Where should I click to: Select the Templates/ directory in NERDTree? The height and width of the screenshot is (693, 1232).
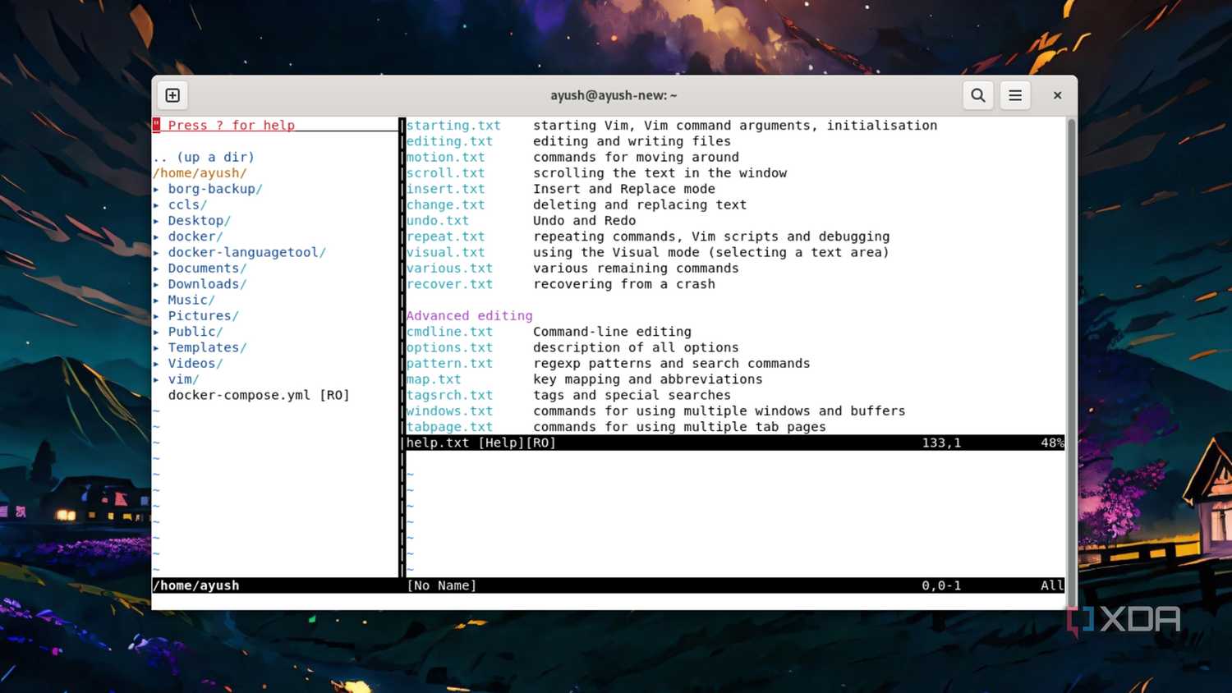(x=207, y=347)
